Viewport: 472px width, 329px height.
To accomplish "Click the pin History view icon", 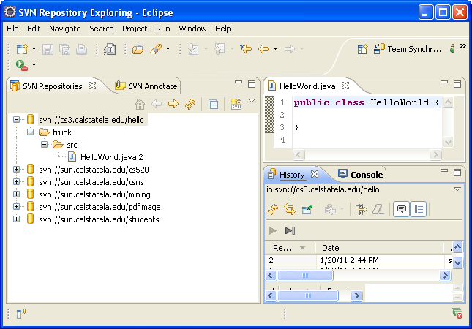I will tap(307, 209).
